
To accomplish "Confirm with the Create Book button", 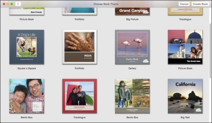I will pos(200,4).
